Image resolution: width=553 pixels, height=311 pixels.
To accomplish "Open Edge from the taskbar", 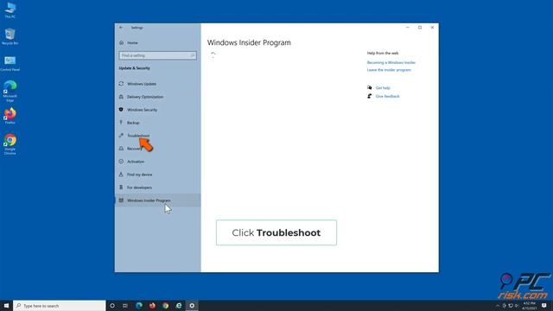I will point(139,305).
